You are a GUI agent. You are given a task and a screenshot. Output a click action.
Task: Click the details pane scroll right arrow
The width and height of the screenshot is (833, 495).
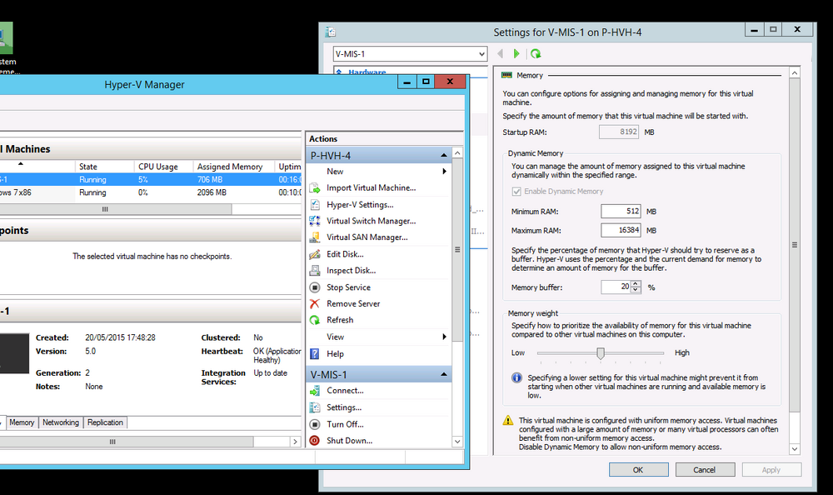click(x=296, y=442)
